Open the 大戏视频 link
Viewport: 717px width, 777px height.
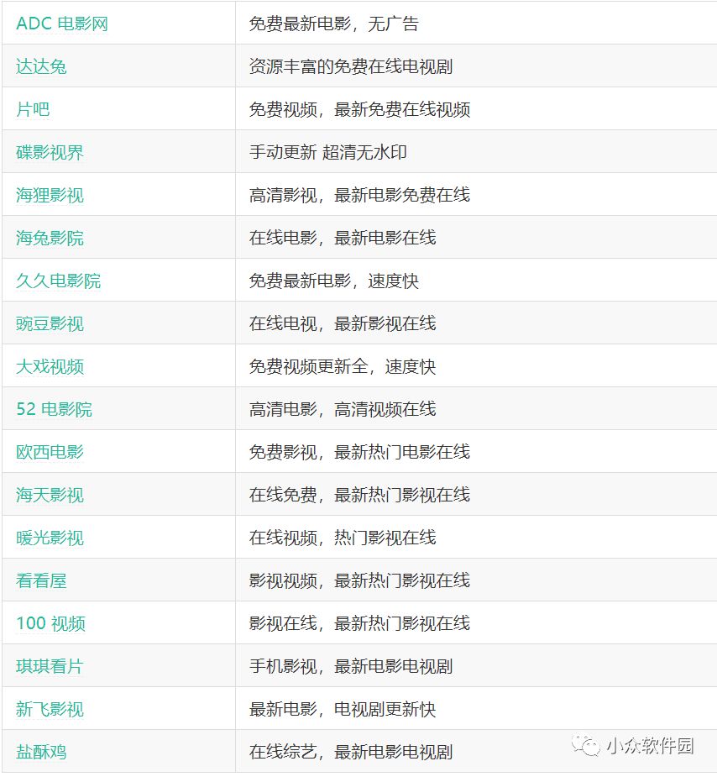click(46, 365)
